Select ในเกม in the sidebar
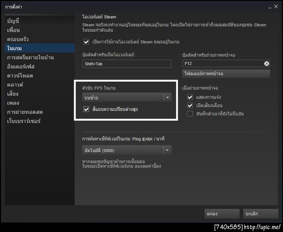The width and height of the screenshot is (283, 232). coord(40,48)
